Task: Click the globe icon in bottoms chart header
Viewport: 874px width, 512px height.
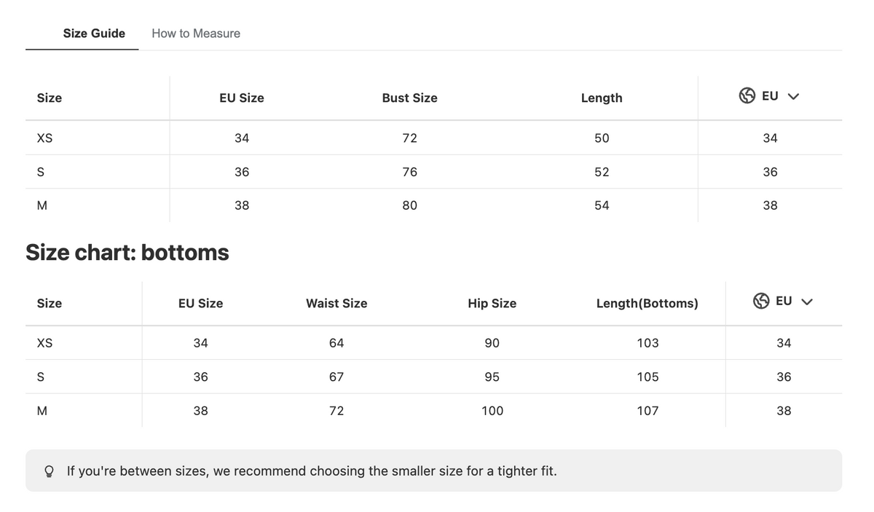Action: point(761,302)
